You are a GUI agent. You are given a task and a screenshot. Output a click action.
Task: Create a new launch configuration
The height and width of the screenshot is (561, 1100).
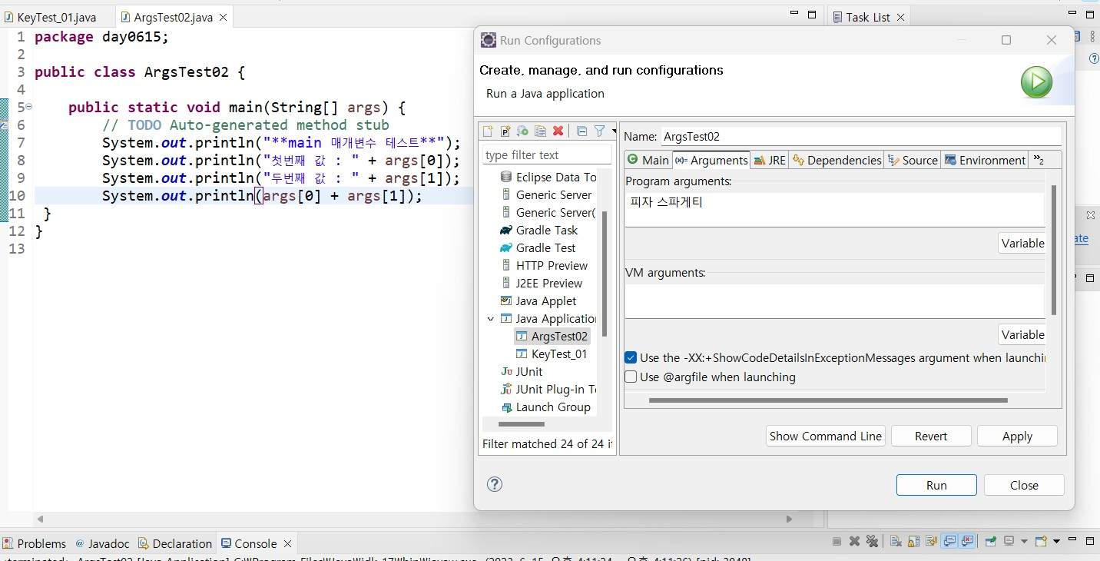pyautogui.click(x=488, y=131)
